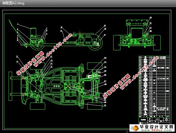Viewport: 176px width, 133px height.
Task: Click callout number 27 in top view
Action: [x=105, y=81]
